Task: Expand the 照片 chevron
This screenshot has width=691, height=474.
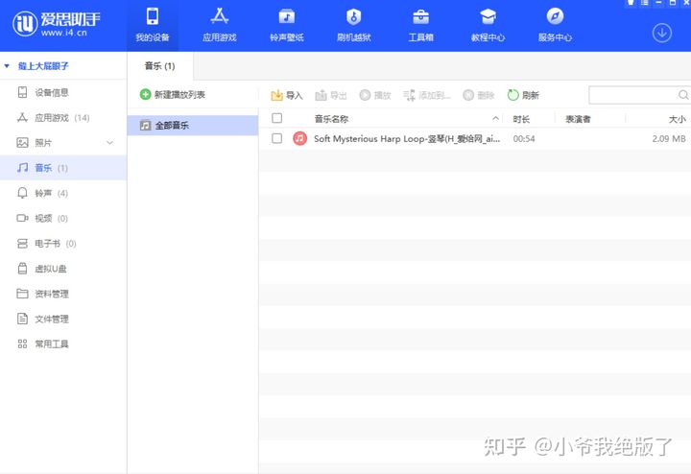Action: (110, 143)
